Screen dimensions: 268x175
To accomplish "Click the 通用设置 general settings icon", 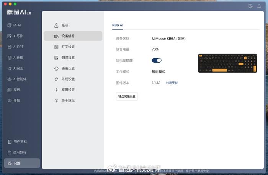I will point(56,68).
